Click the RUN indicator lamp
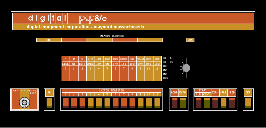Image resolution: width=266 pixels, height=128 pixels. (x=190, y=40)
